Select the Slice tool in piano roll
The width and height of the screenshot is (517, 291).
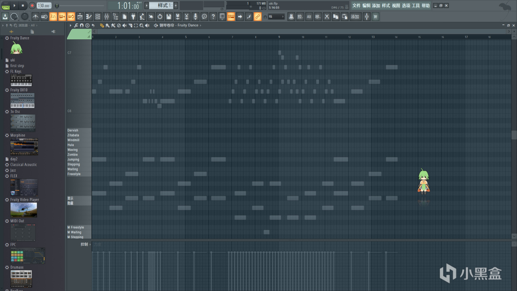pos(130,25)
